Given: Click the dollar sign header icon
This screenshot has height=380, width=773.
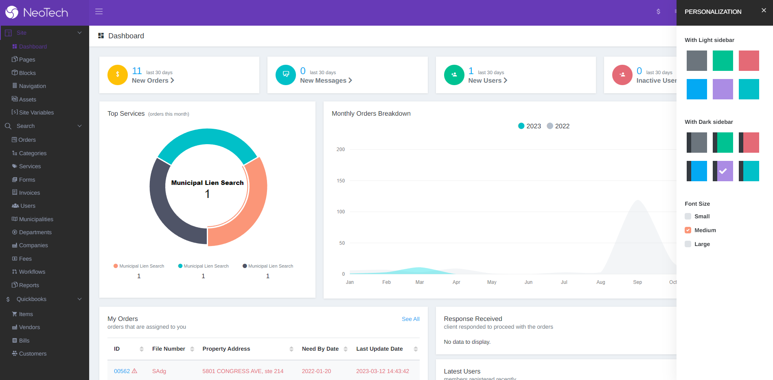Looking at the screenshot, I should click(x=658, y=11).
